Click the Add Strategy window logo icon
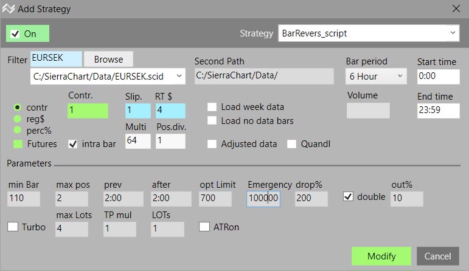The image size is (469, 271). pyautogui.click(x=9, y=9)
